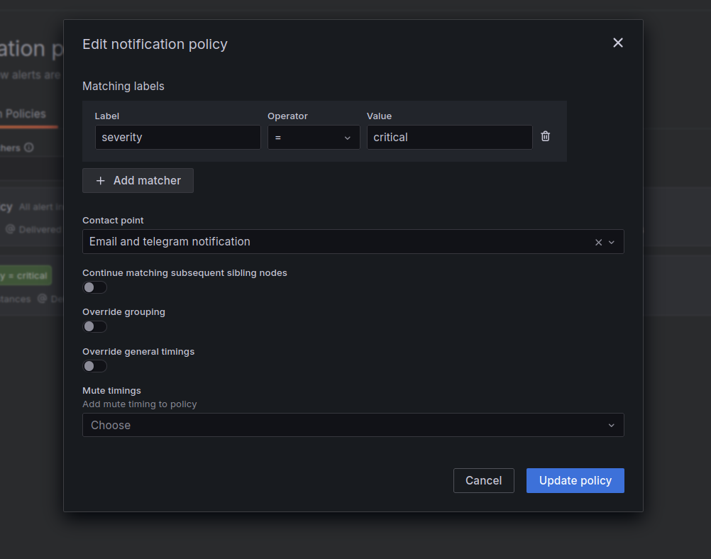Expand the Contact point dropdown chevron
711x559 pixels.
(612, 242)
